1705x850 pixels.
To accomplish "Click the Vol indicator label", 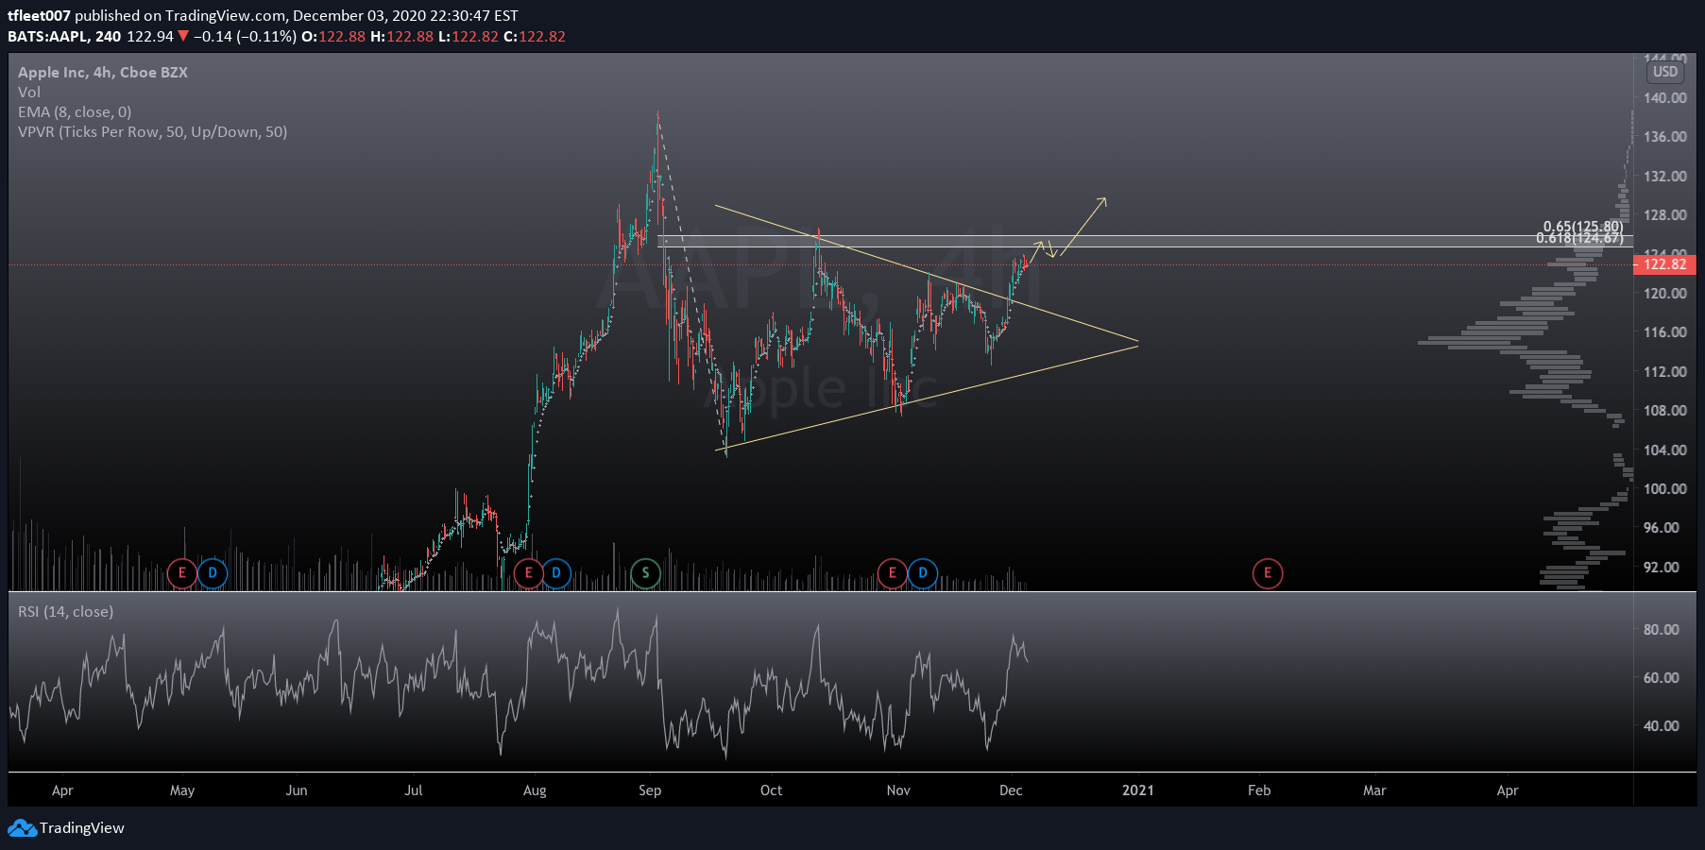I will point(29,93).
